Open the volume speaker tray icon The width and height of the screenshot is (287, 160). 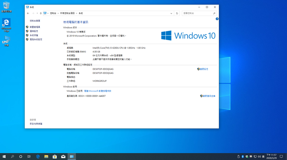[259, 156]
